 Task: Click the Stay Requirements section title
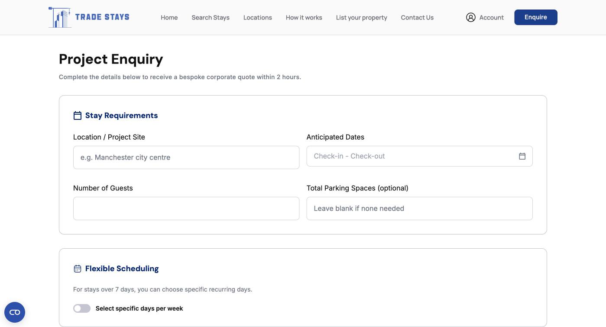(122, 115)
